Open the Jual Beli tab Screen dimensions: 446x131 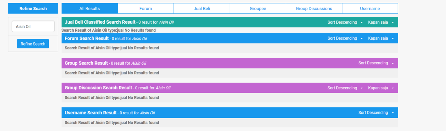pos(202,8)
